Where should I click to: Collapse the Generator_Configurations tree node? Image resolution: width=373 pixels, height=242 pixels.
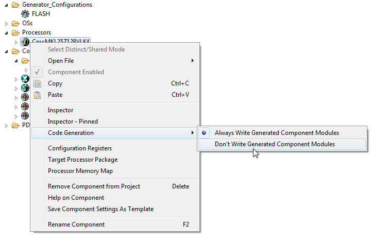click(x=7, y=5)
